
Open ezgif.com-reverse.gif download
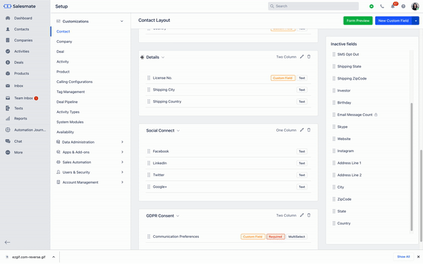28,257
